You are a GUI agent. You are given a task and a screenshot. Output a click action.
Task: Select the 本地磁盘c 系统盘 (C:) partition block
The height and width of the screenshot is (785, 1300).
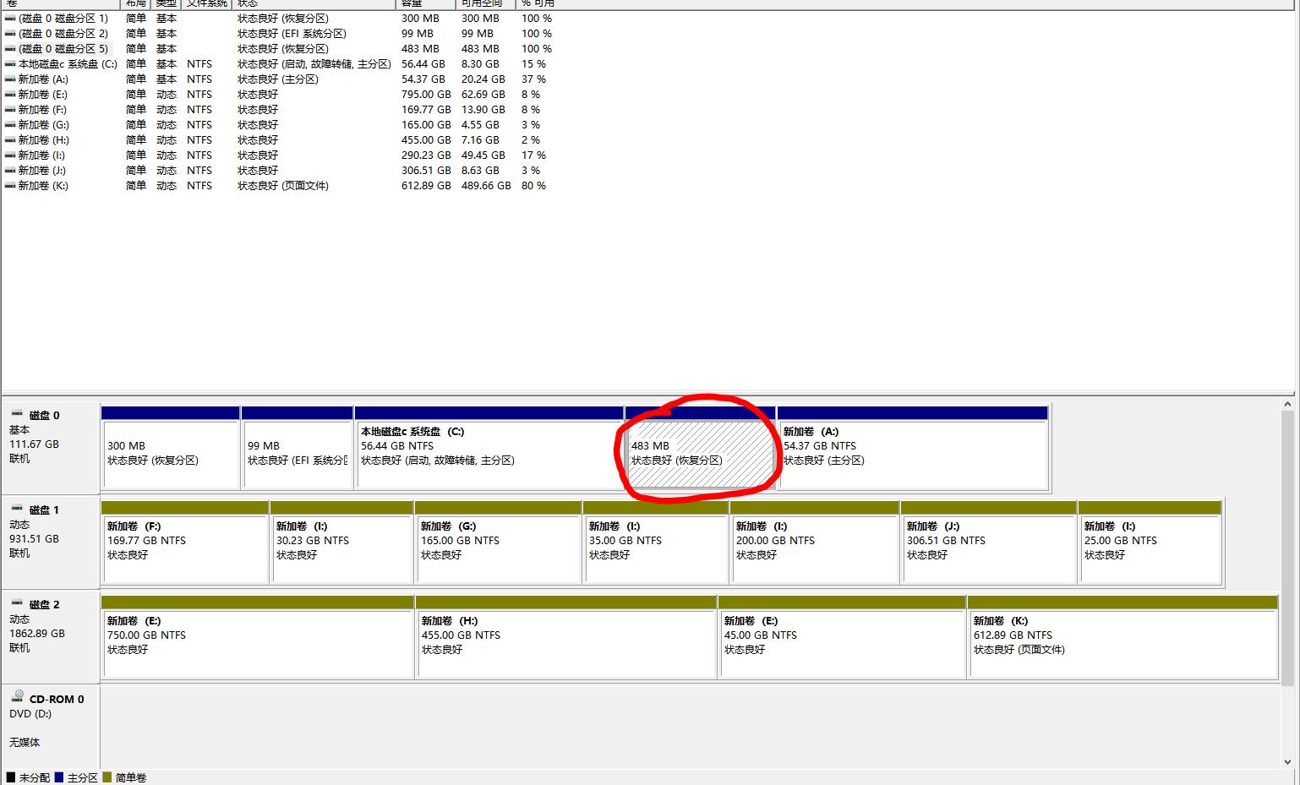(x=489, y=448)
